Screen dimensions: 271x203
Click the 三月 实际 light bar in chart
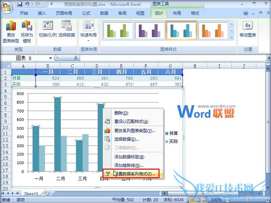[85, 153]
